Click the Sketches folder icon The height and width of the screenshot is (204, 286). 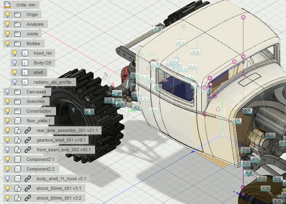pyautogui.click(x=17, y=101)
